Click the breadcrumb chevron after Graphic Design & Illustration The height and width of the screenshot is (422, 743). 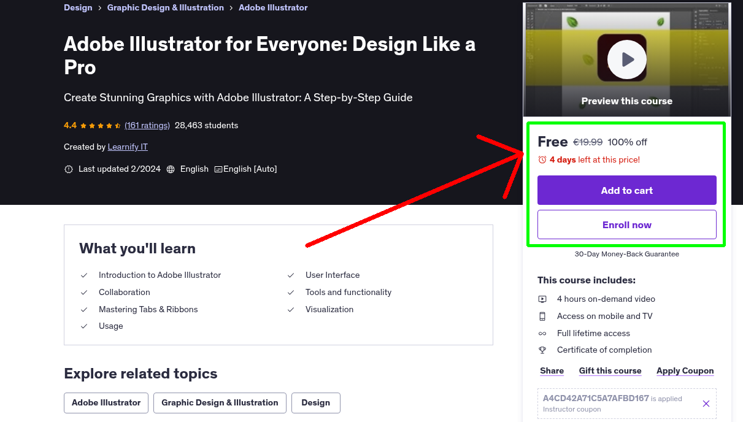[x=231, y=8]
